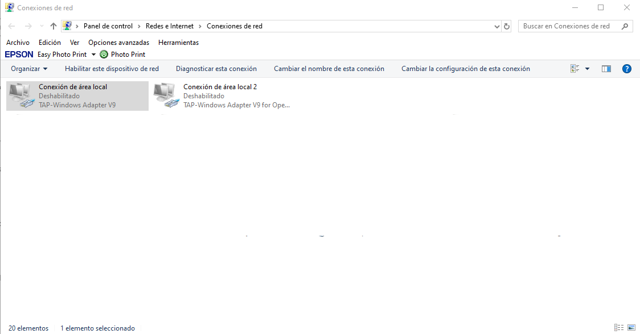Open the help question mark icon

point(627,69)
